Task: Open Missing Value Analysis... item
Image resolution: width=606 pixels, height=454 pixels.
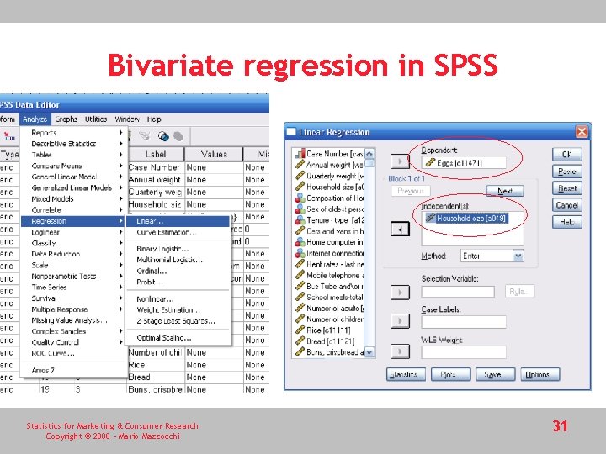Action: coord(73,320)
